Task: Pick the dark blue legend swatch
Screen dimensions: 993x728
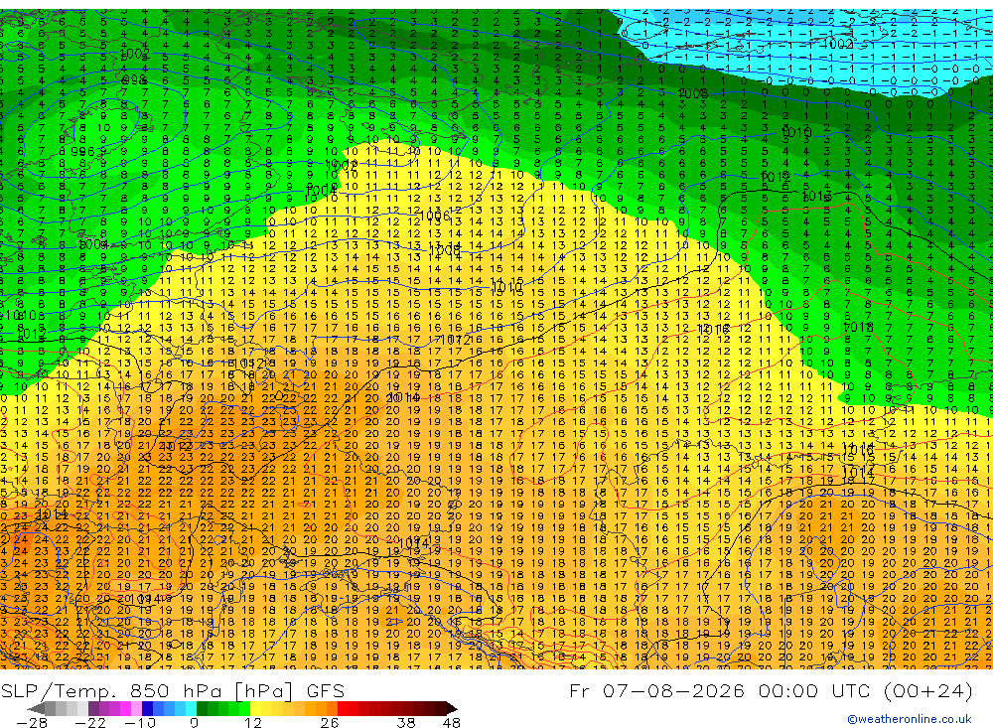Action: 147,708
